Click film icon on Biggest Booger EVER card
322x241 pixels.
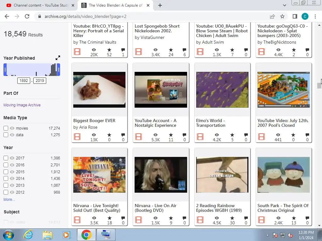click(77, 137)
